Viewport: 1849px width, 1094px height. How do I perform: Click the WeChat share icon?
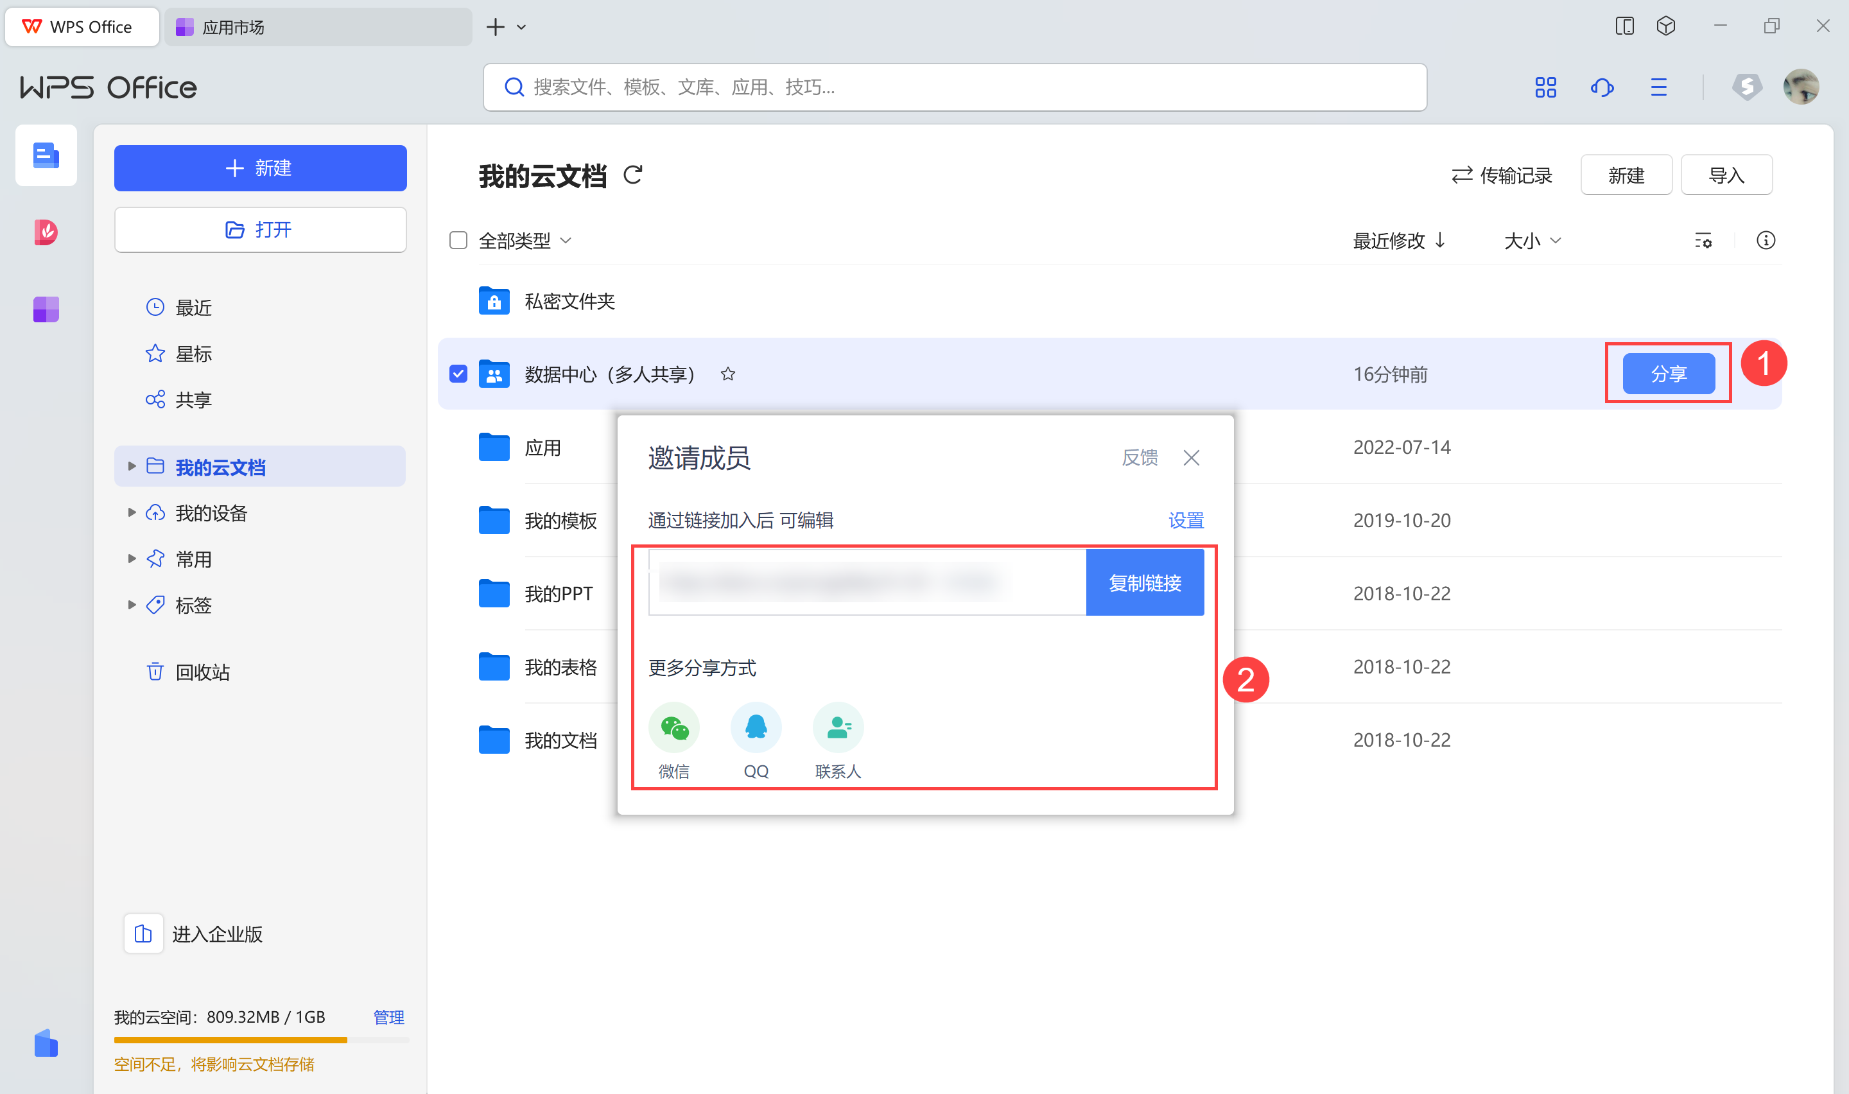pos(673,727)
